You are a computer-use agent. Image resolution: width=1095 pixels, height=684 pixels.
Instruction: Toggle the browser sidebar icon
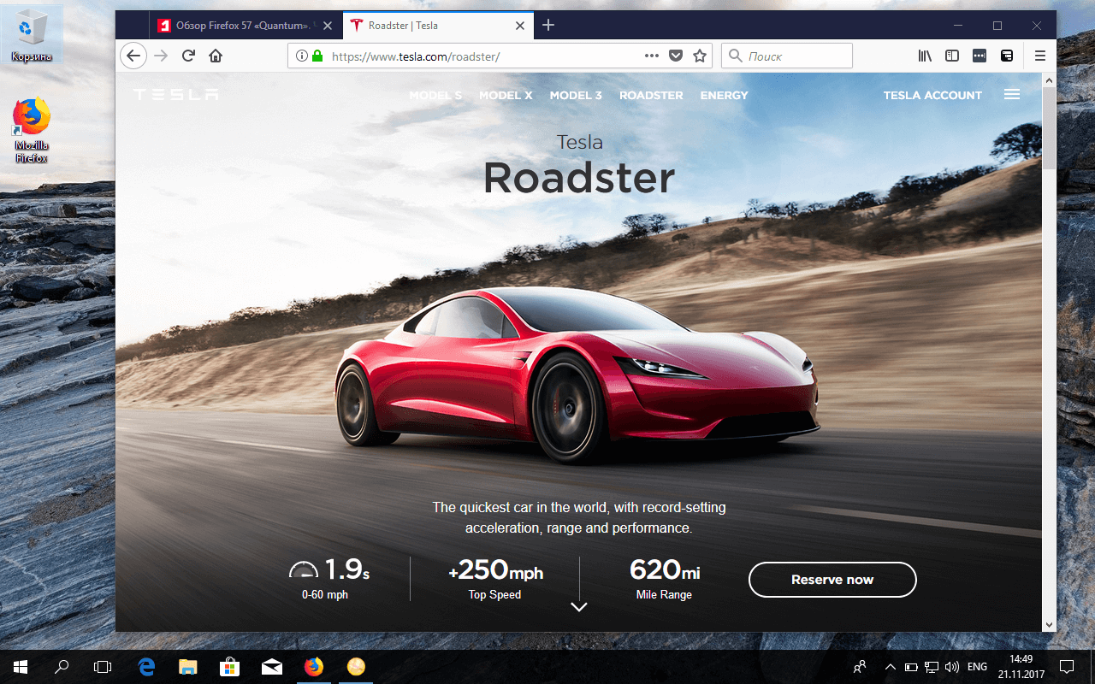click(952, 55)
